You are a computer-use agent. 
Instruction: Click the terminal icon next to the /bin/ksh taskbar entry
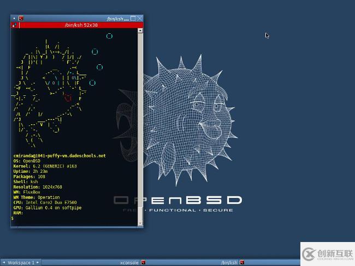[242, 262]
